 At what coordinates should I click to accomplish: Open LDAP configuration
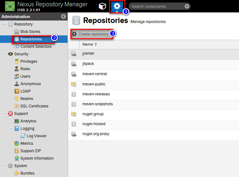pyautogui.click(x=26, y=91)
